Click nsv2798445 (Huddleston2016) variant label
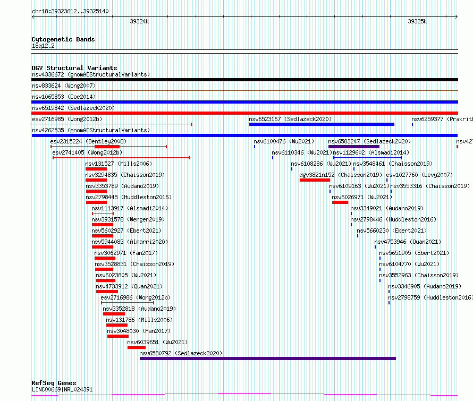 tap(129, 197)
